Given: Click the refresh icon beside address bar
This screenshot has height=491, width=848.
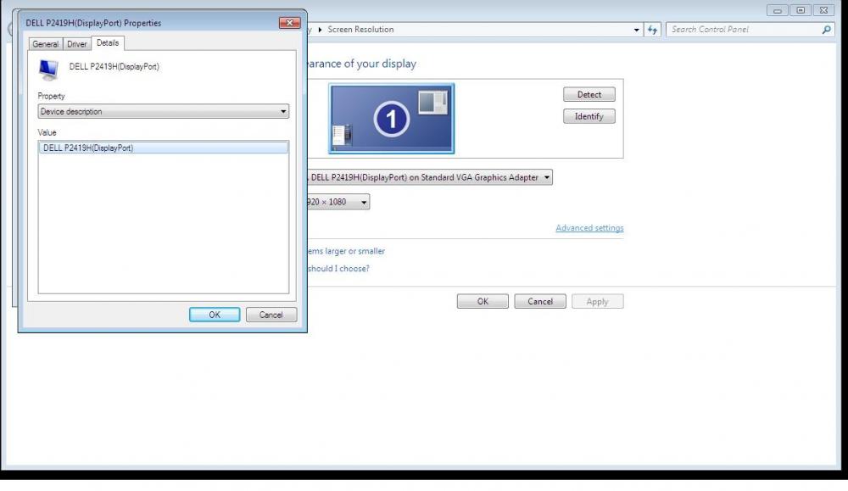Looking at the screenshot, I should coord(652,30).
